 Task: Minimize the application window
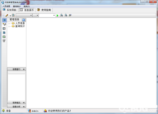pyautogui.click(x=143, y=2)
